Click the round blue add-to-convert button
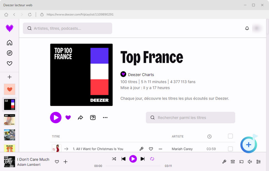Viewport: 269px width, 171px height. tap(248, 145)
